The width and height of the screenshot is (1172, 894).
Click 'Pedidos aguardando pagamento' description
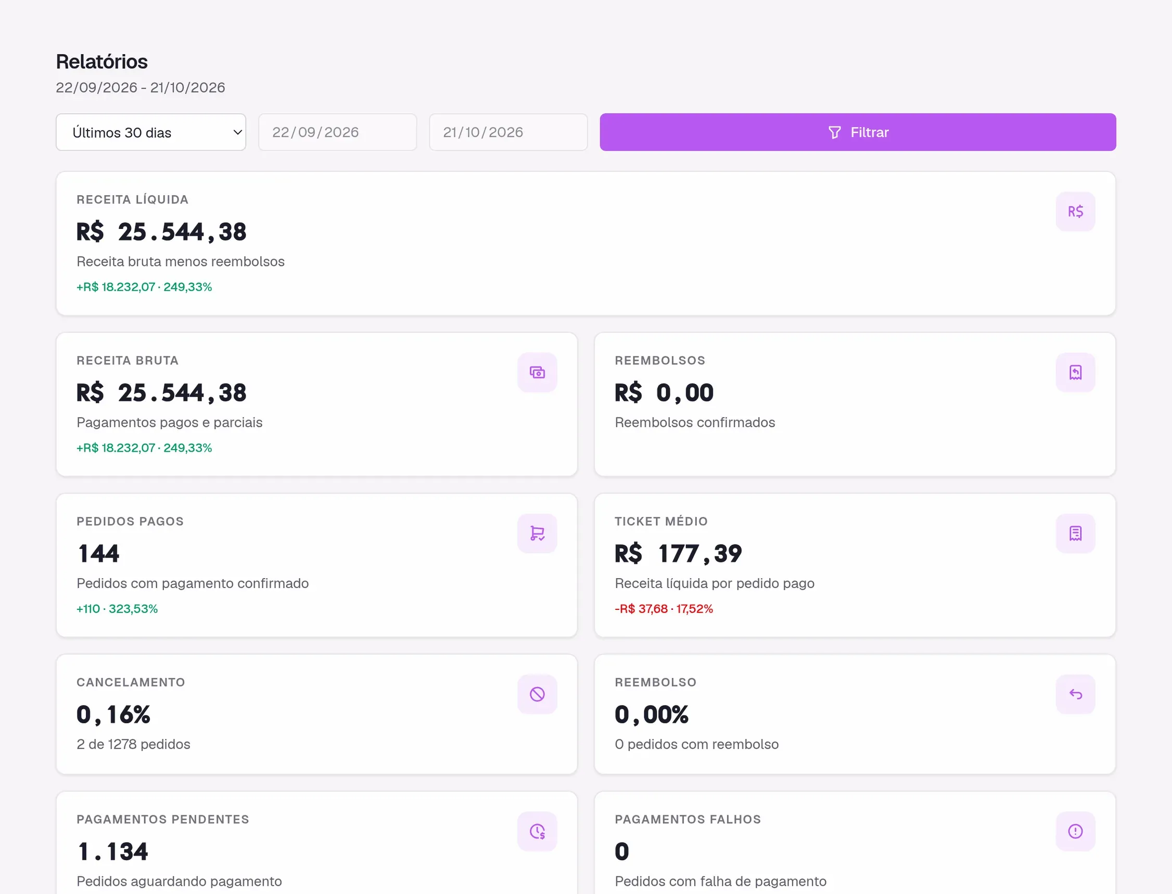click(179, 881)
